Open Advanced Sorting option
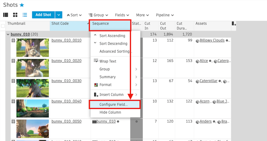This screenshot has width=267, height=141. tap(116, 51)
